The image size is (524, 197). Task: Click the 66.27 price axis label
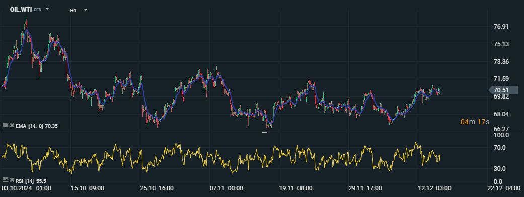point(501,129)
